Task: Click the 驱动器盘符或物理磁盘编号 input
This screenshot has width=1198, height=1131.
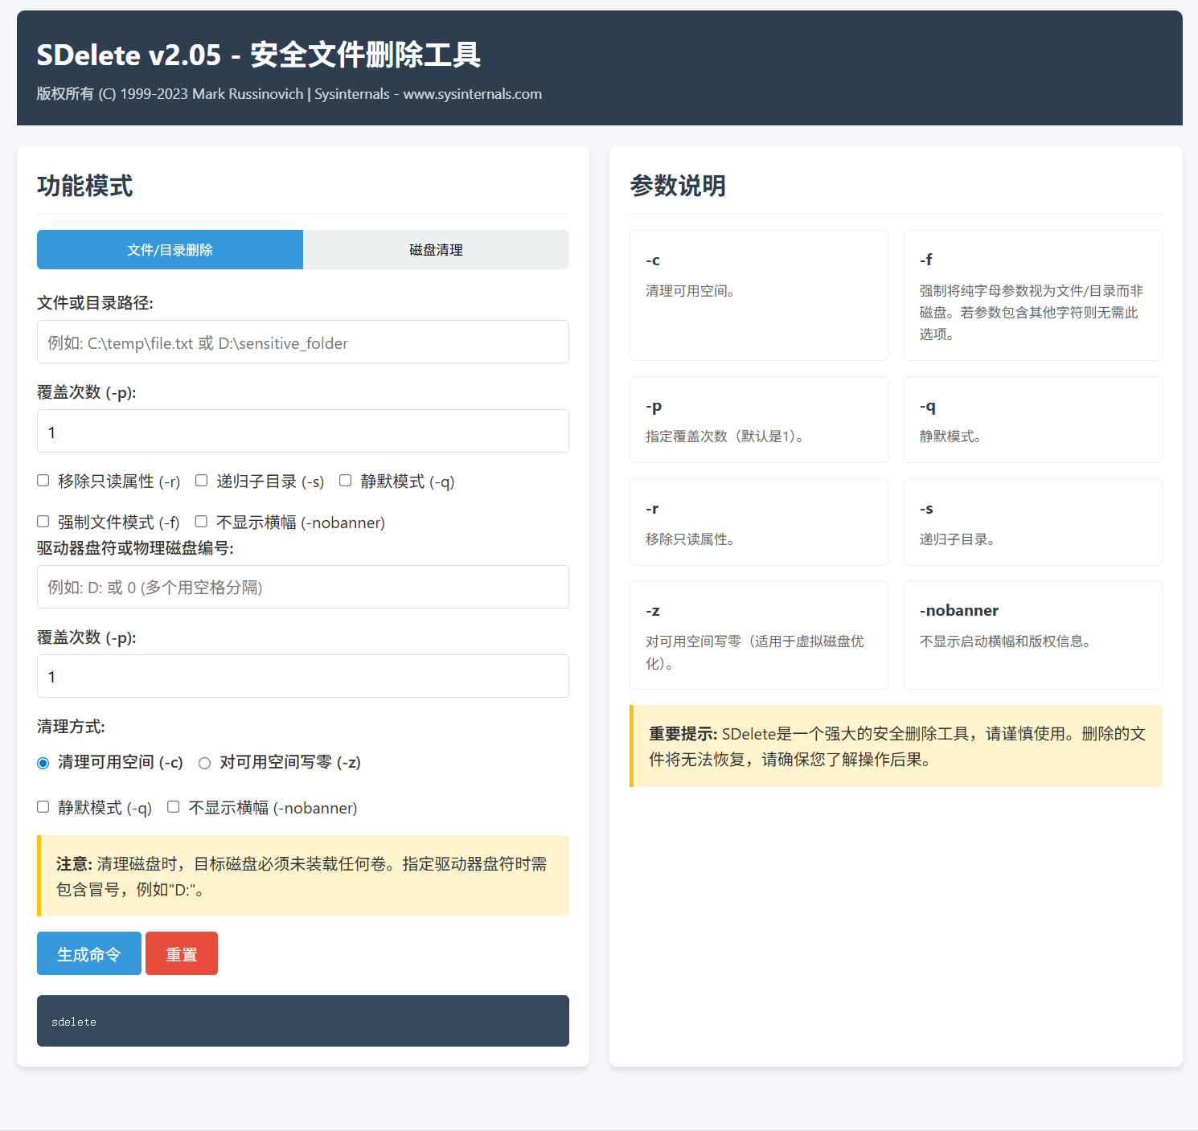Action: tap(303, 587)
